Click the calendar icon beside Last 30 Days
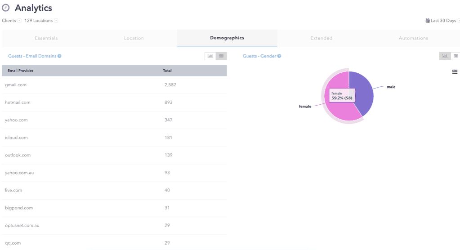 428,21
